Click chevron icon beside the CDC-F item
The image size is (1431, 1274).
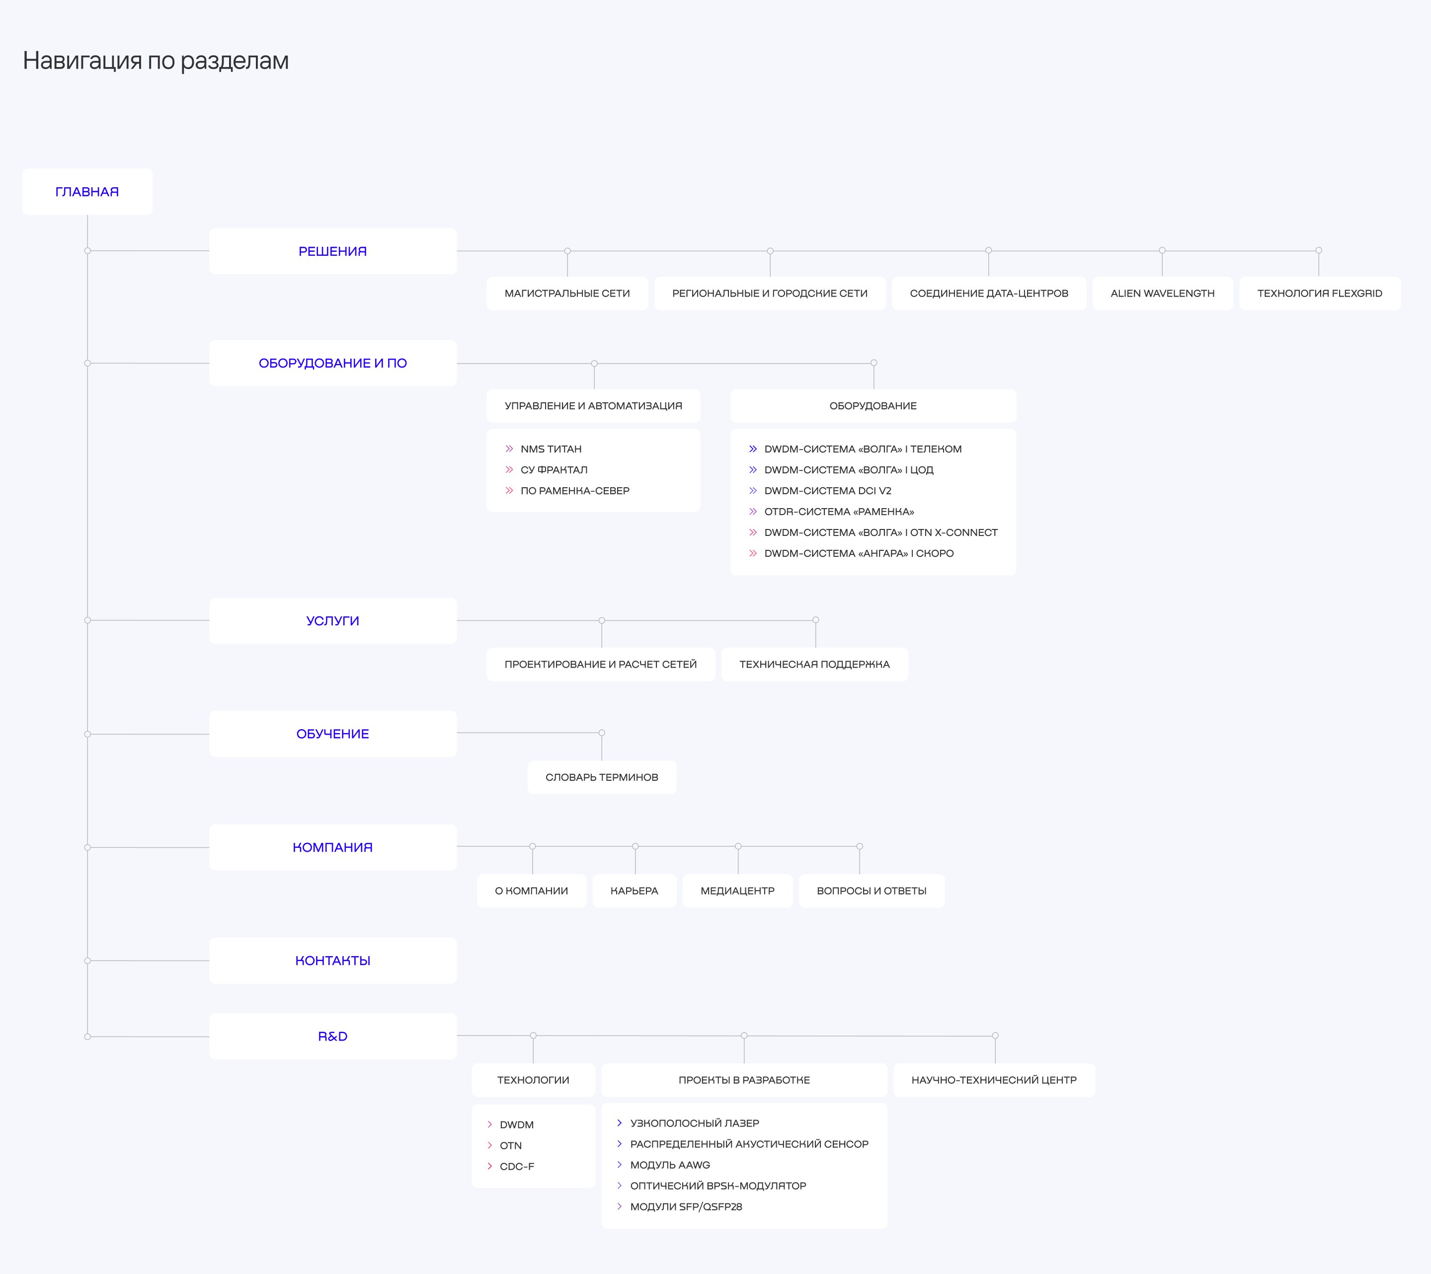pos(489,1166)
